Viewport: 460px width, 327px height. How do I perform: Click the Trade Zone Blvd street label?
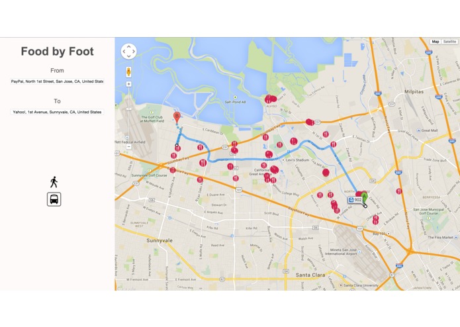tap(436, 160)
